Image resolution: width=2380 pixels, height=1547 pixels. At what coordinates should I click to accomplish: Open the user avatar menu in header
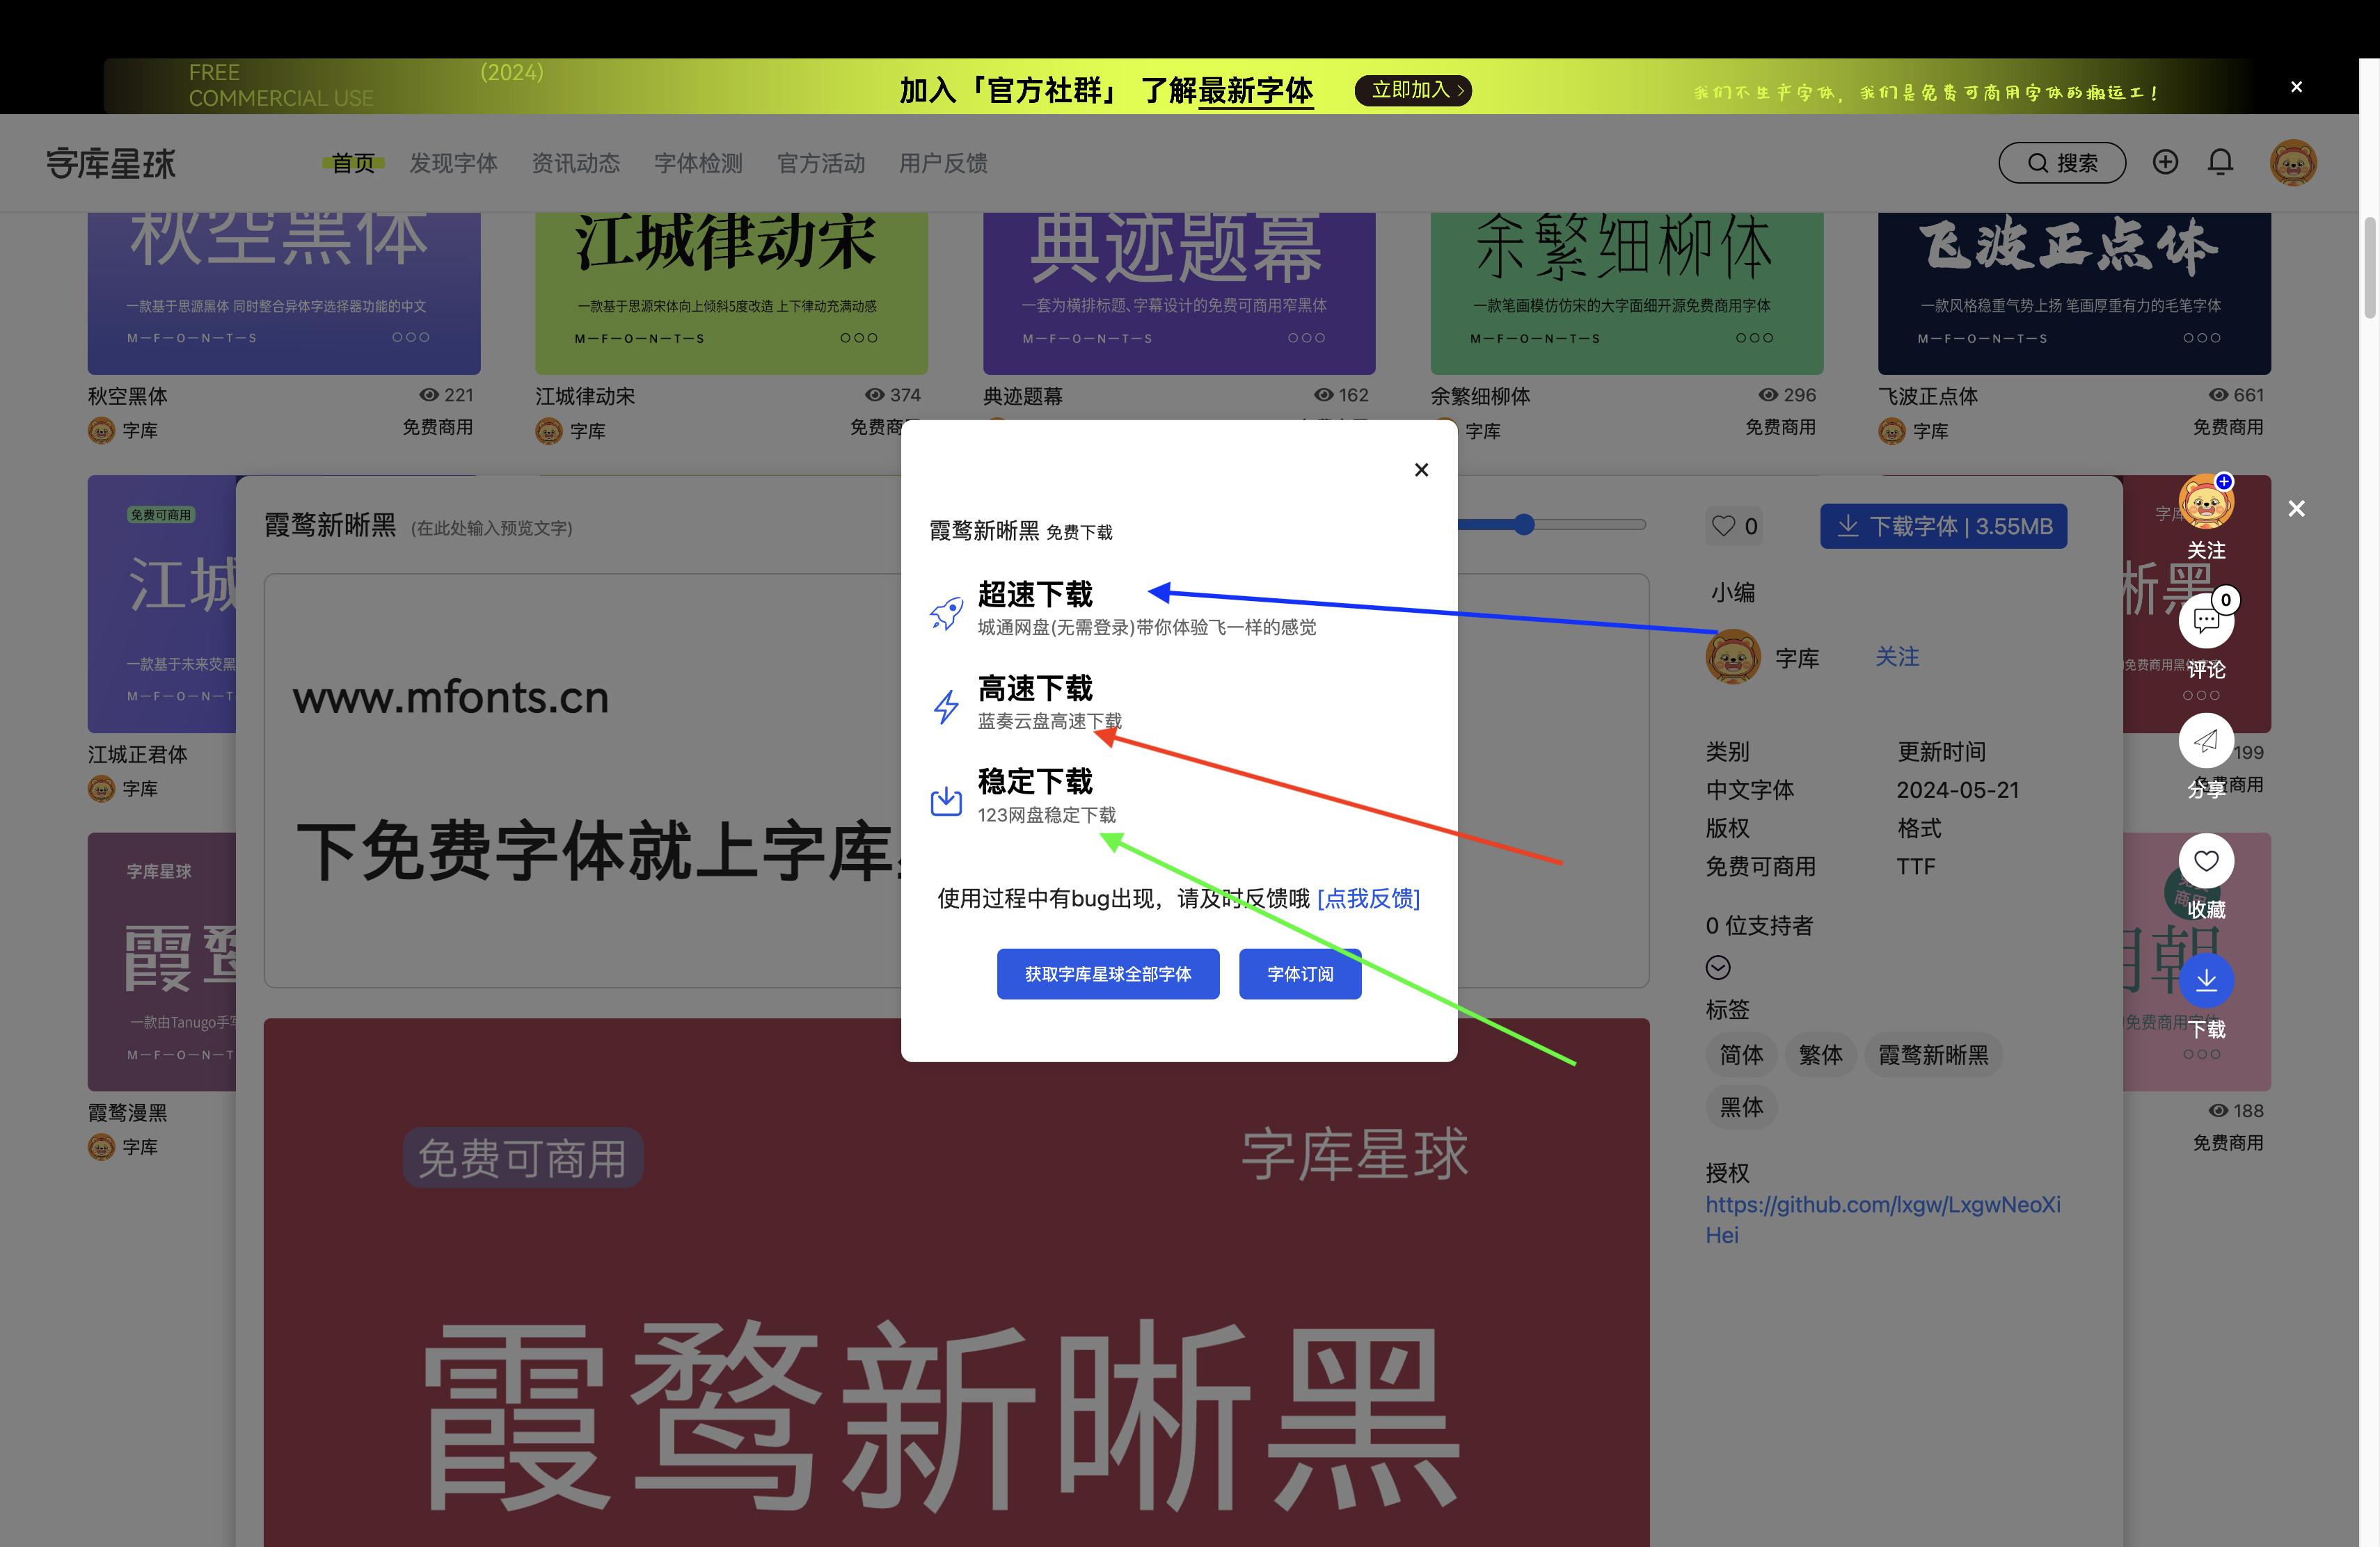(x=2293, y=162)
